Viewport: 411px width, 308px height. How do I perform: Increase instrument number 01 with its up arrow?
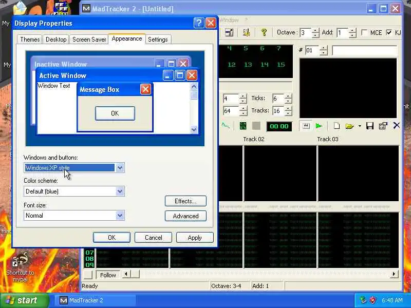click(324, 48)
